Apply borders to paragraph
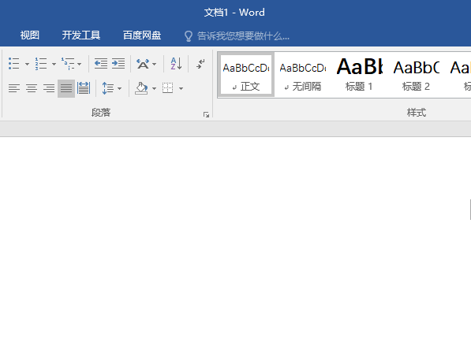471x342 pixels. (168, 88)
